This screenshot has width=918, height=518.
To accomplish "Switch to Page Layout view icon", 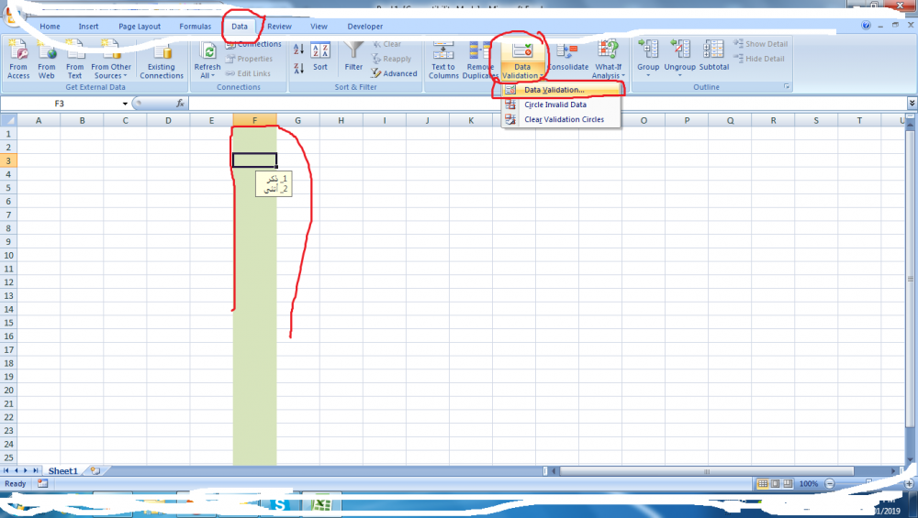I will (x=775, y=483).
